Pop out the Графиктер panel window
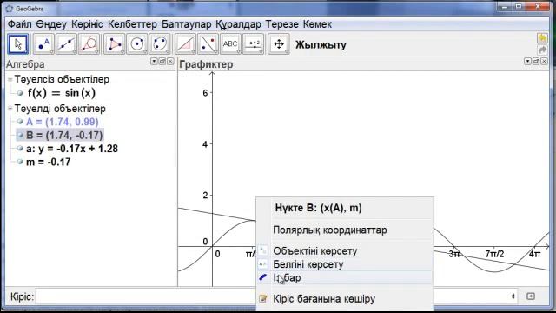556x313 pixels. 536,62
